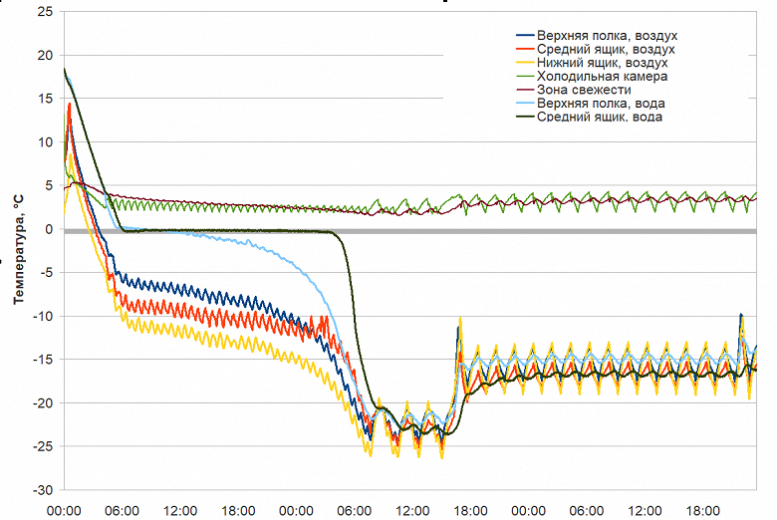777x520 pixels.
Task: Select the legend label 'Средний ящик, воздух'
Action: tap(606, 49)
